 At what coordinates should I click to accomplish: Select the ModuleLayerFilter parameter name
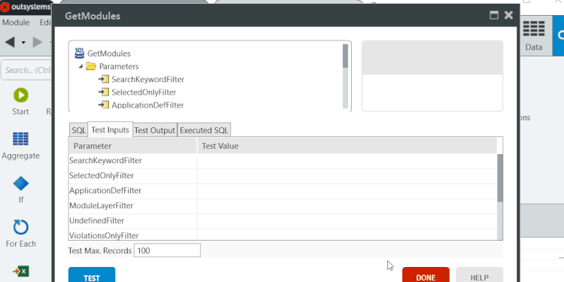(101, 206)
